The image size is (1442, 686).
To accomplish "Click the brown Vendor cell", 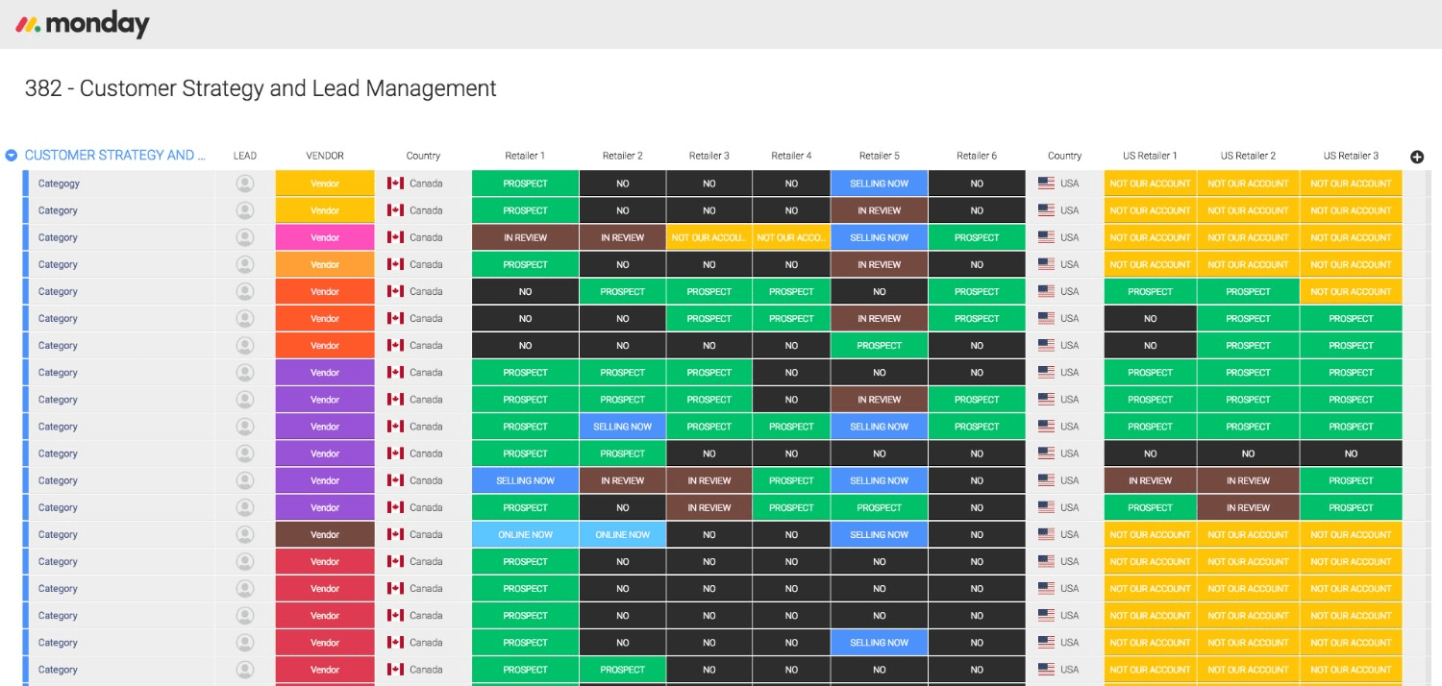I will pos(325,534).
